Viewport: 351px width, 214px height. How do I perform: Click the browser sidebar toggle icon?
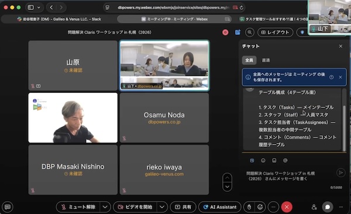click(x=30, y=8)
